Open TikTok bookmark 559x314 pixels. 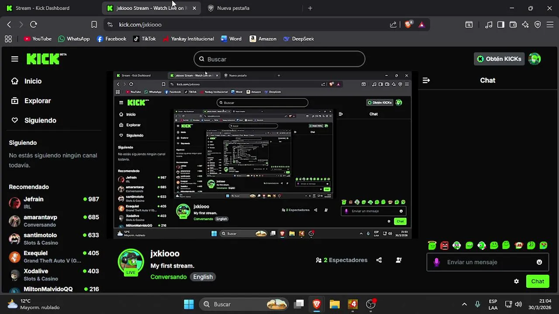click(x=145, y=39)
